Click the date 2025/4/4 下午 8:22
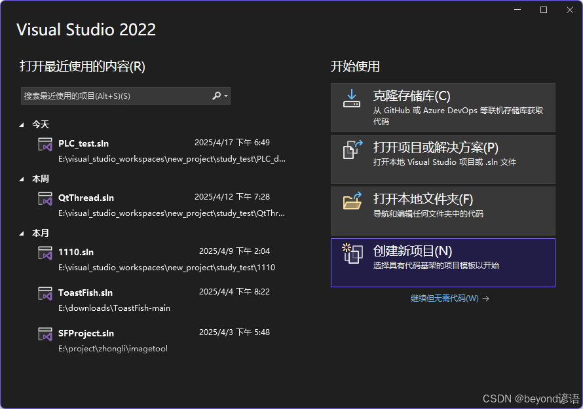This screenshot has width=583, height=409. pyautogui.click(x=235, y=292)
